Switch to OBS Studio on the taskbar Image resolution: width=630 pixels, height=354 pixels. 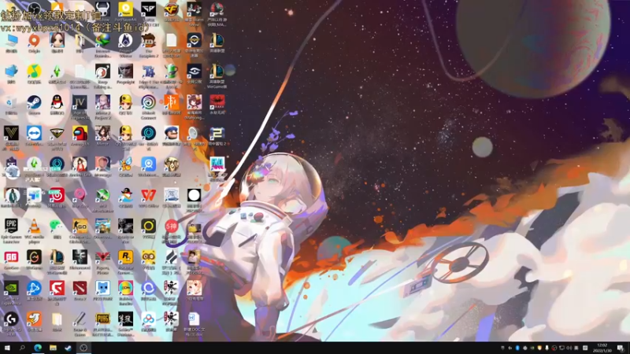[83, 348]
